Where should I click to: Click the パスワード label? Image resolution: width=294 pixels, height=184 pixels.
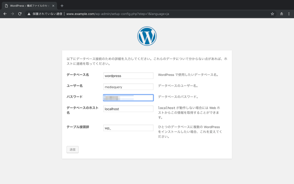(75, 97)
